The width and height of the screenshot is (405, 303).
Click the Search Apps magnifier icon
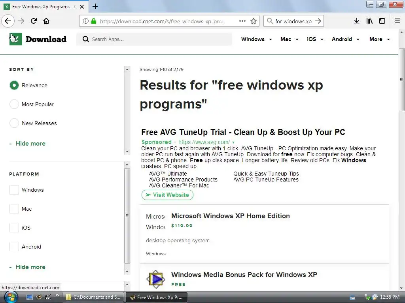[85, 39]
